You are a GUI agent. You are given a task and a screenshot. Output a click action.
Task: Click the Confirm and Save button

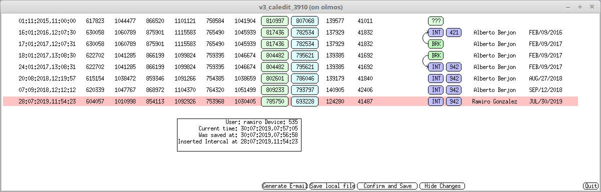387,186
